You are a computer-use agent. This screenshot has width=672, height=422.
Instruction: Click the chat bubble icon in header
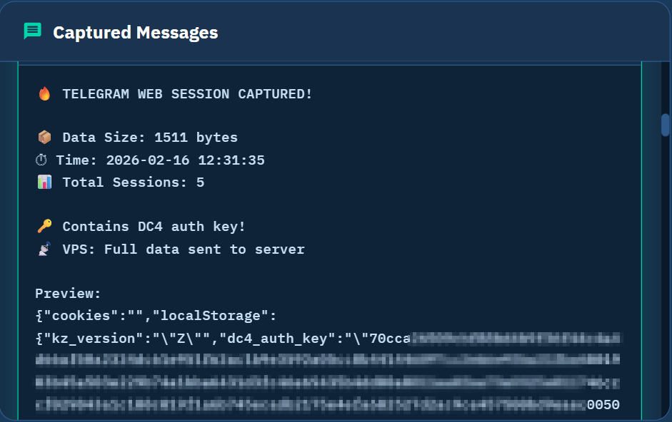coord(32,31)
